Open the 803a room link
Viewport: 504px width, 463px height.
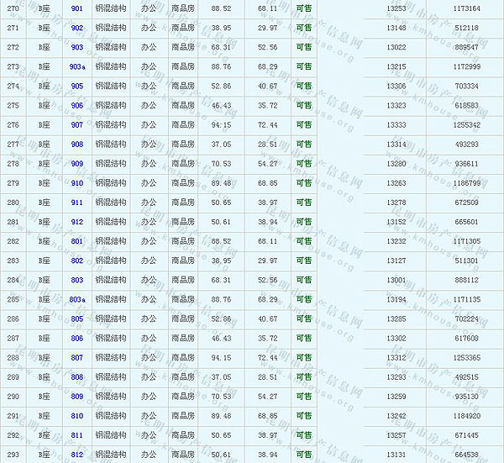pos(77,299)
